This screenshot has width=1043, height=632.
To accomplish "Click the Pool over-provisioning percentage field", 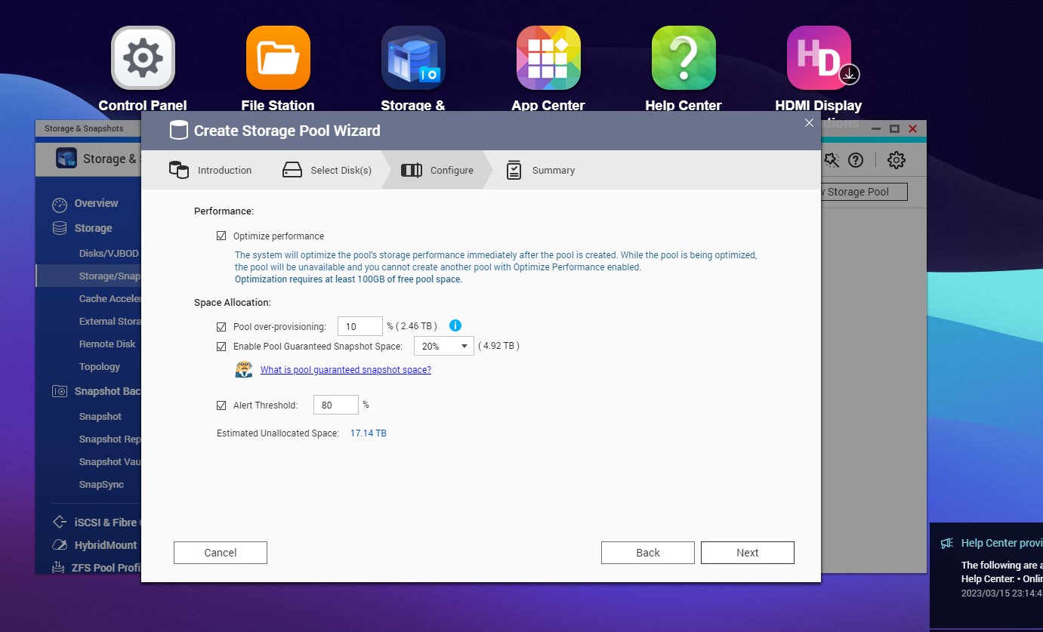I will (x=360, y=326).
